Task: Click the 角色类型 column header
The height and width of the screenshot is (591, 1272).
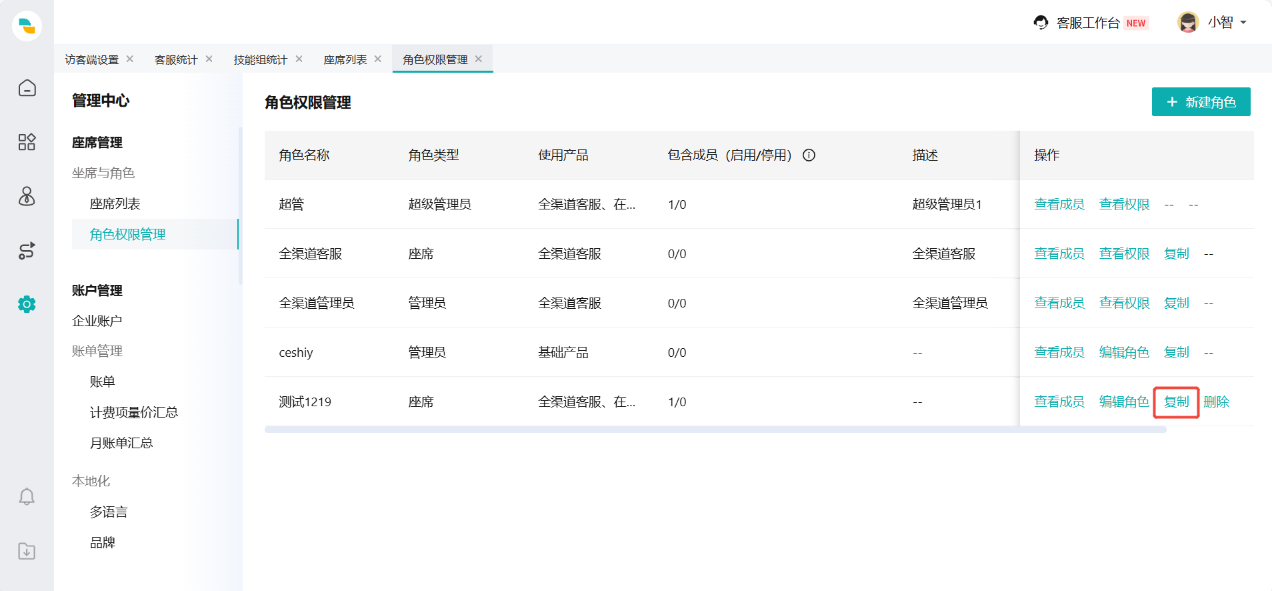Action: (434, 155)
